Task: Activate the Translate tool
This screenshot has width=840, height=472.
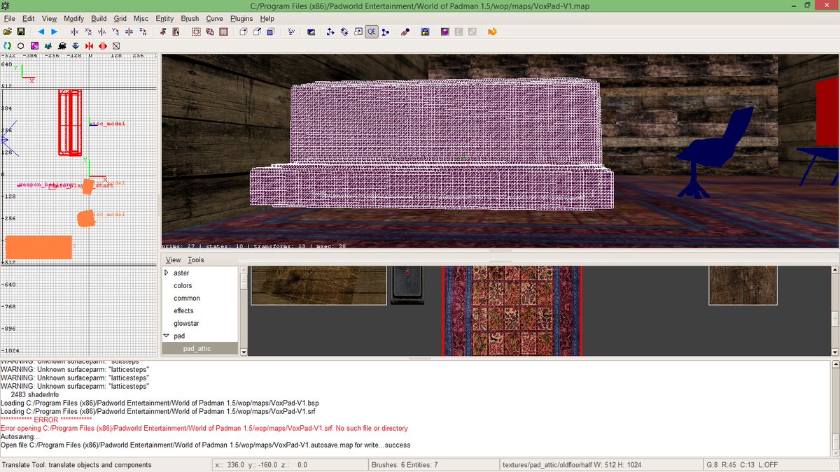Action: point(330,31)
